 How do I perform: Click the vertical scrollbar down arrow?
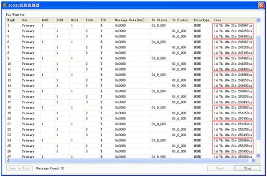click(x=258, y=155)
